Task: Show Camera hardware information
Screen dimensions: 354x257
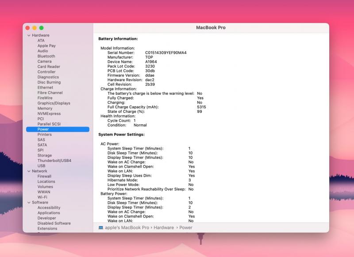Action: (45, 61)
